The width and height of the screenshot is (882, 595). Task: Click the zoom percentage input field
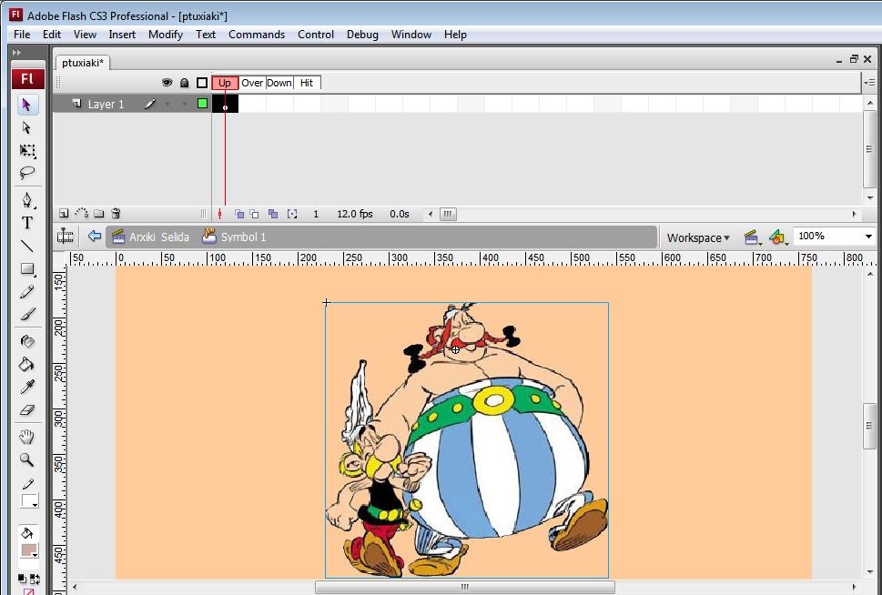[827, 237]
